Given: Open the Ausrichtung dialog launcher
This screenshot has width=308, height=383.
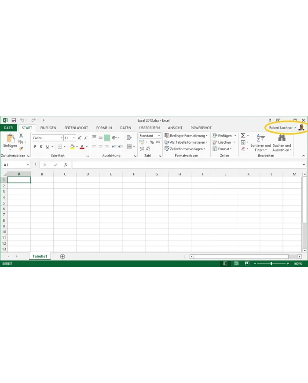Looking at the screenshot, I should point(135,156).
